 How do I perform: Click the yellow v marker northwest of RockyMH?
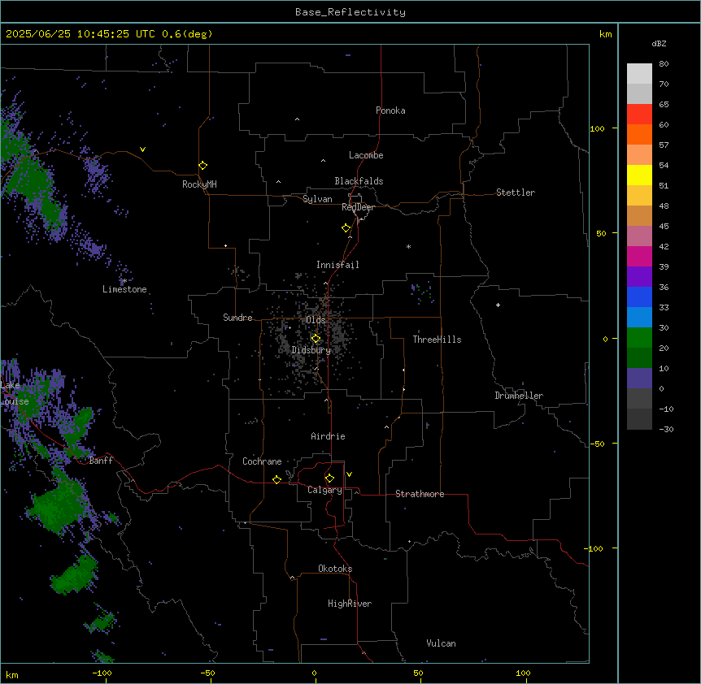(142, 149)
